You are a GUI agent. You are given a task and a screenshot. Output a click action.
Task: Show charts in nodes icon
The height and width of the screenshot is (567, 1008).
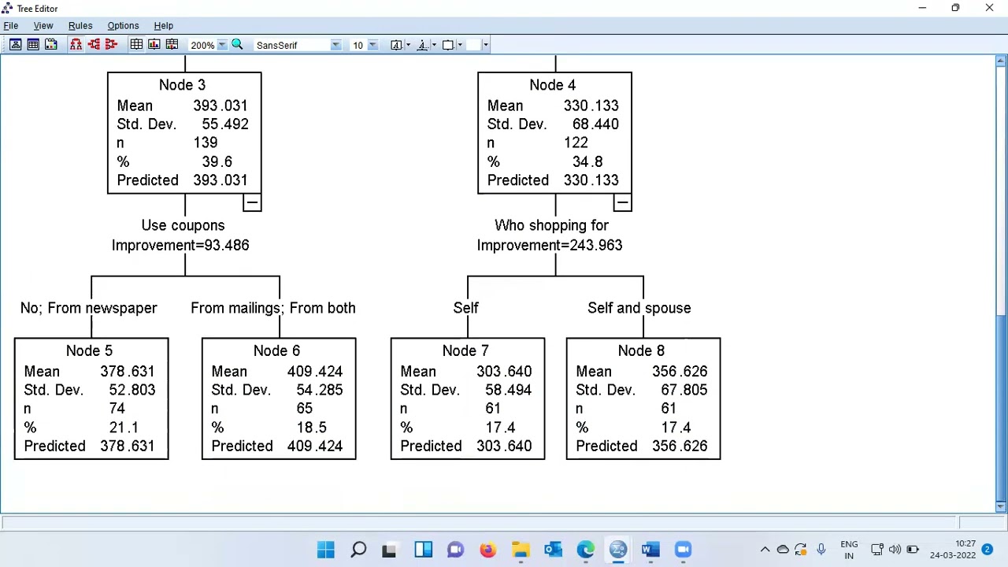coord(154,45)
